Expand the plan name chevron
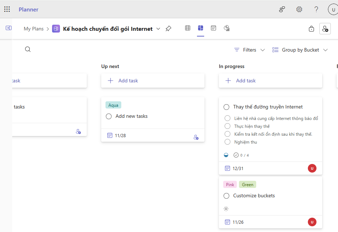The width and height of the screenshot is (338, 232). [158, 29]
